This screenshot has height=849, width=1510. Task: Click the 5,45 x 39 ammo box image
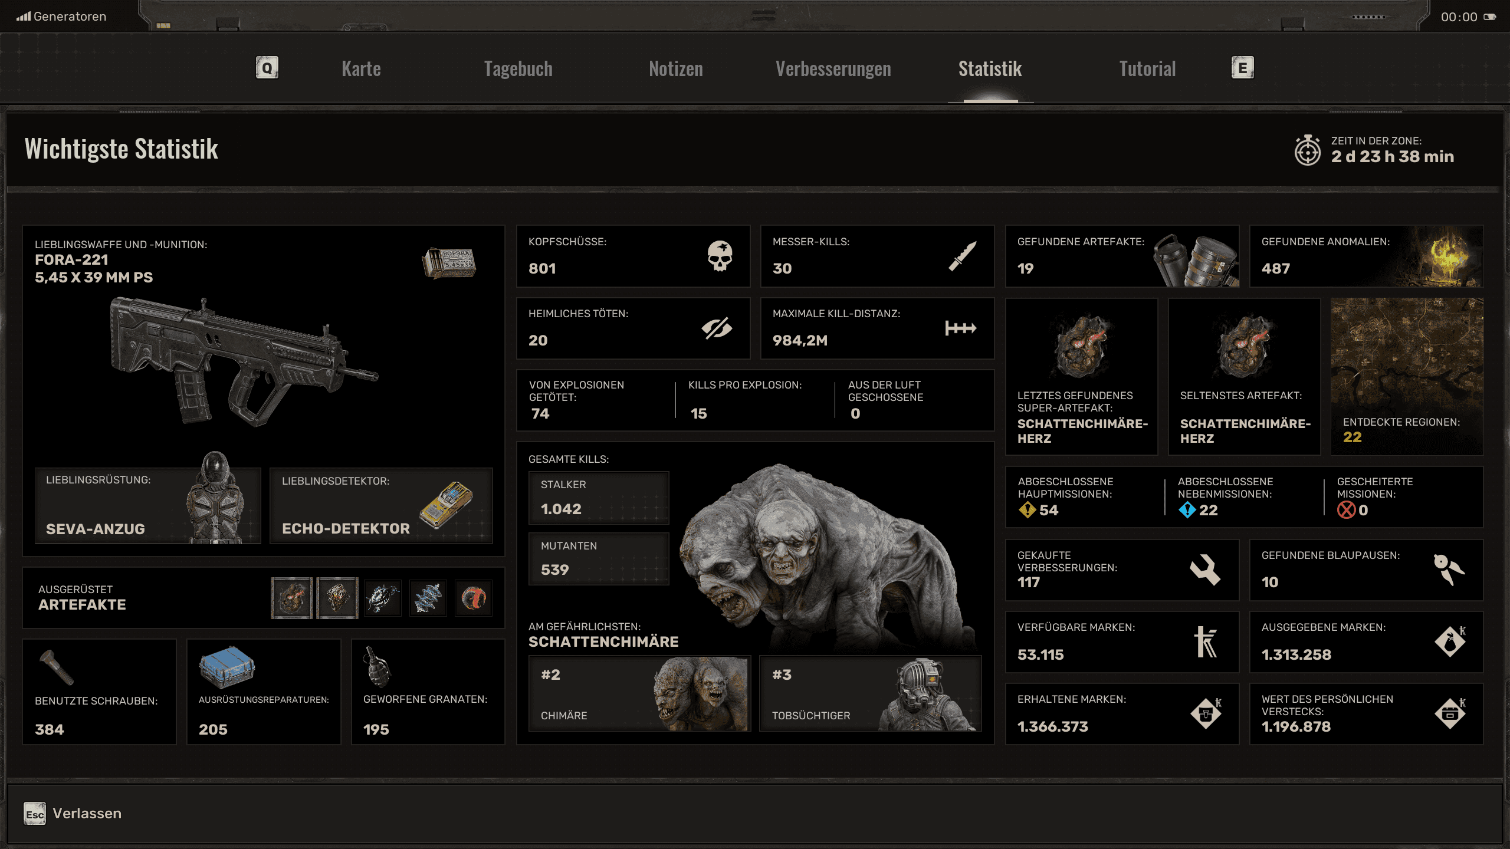click(449, 263)
